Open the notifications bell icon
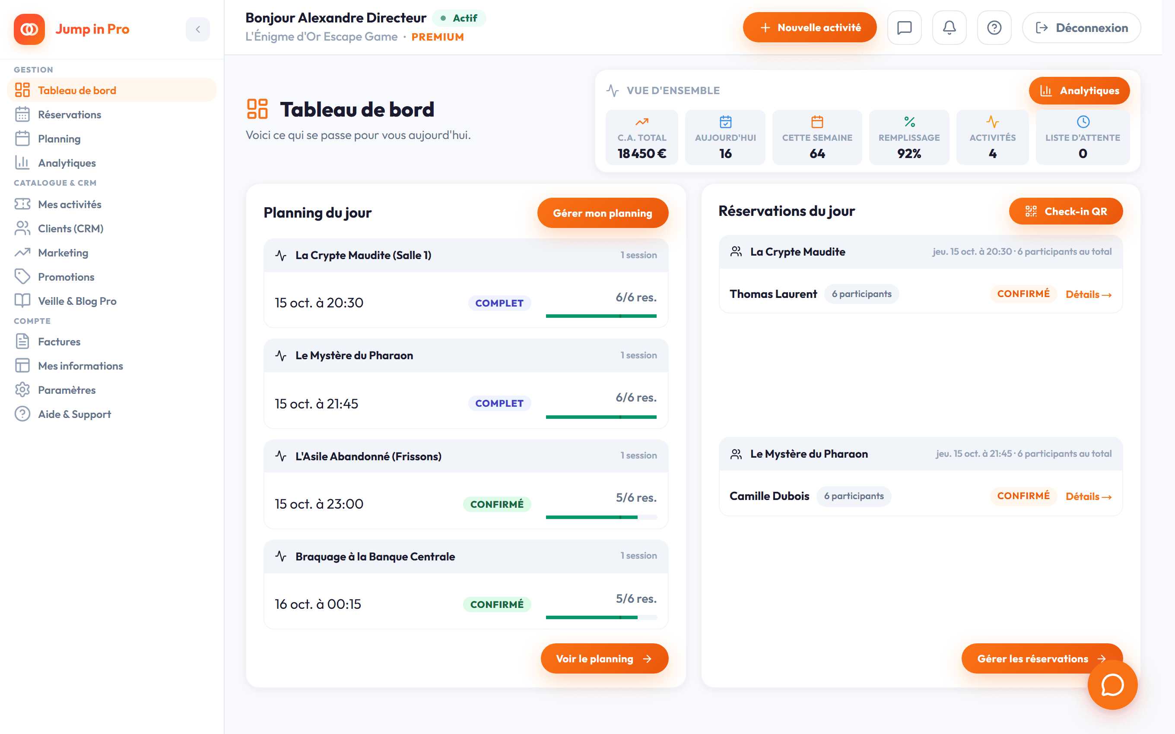 coord(949,28)
